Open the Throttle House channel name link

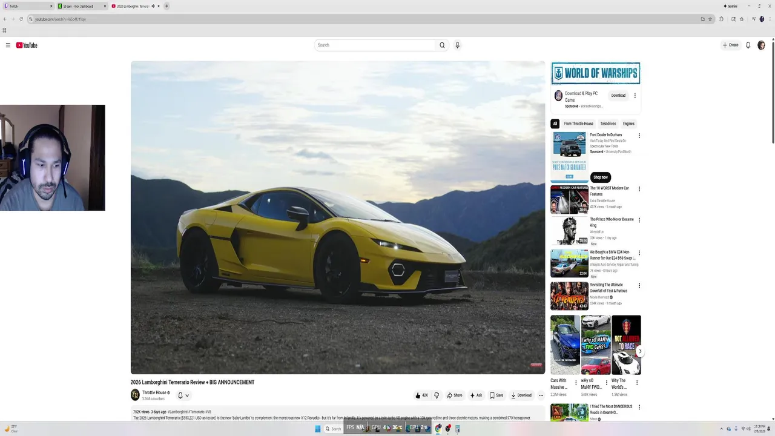154,392
